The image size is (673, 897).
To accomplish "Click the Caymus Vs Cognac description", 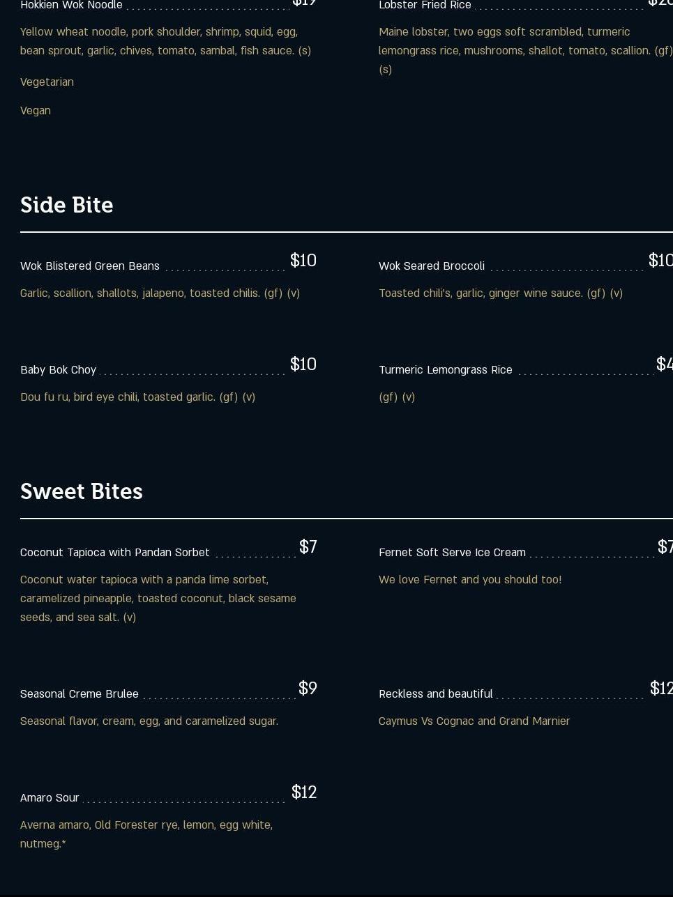I will pyautogui.click(x=474, y=721).
